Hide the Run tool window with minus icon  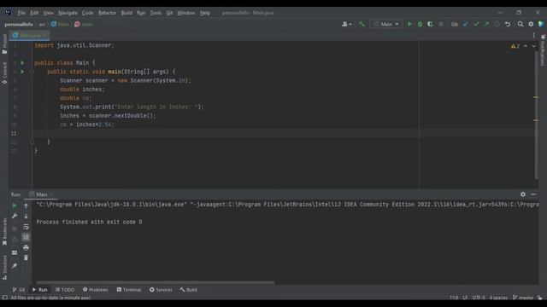tap(533, 194)
